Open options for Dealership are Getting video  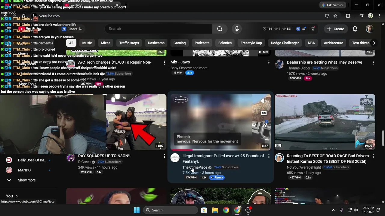click(373, 62)
